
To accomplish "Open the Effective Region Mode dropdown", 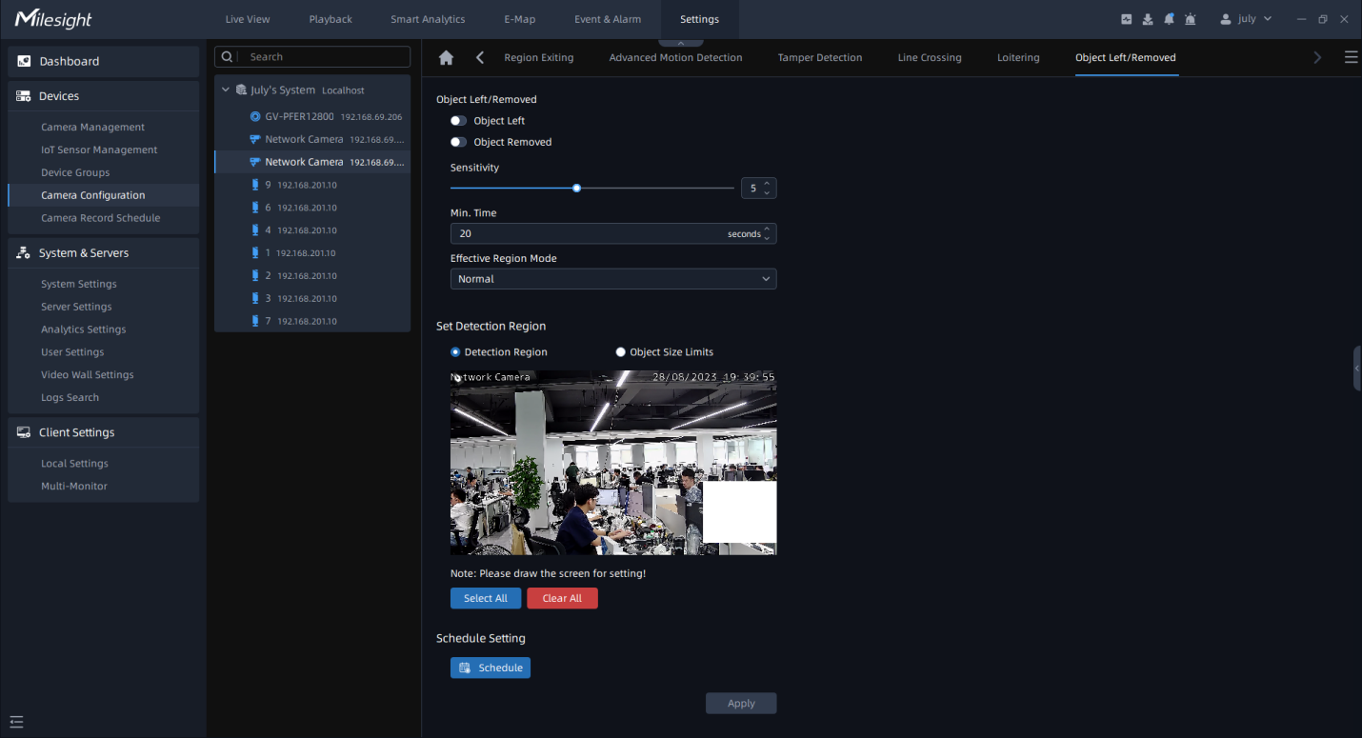I will [x=612, y=279].
